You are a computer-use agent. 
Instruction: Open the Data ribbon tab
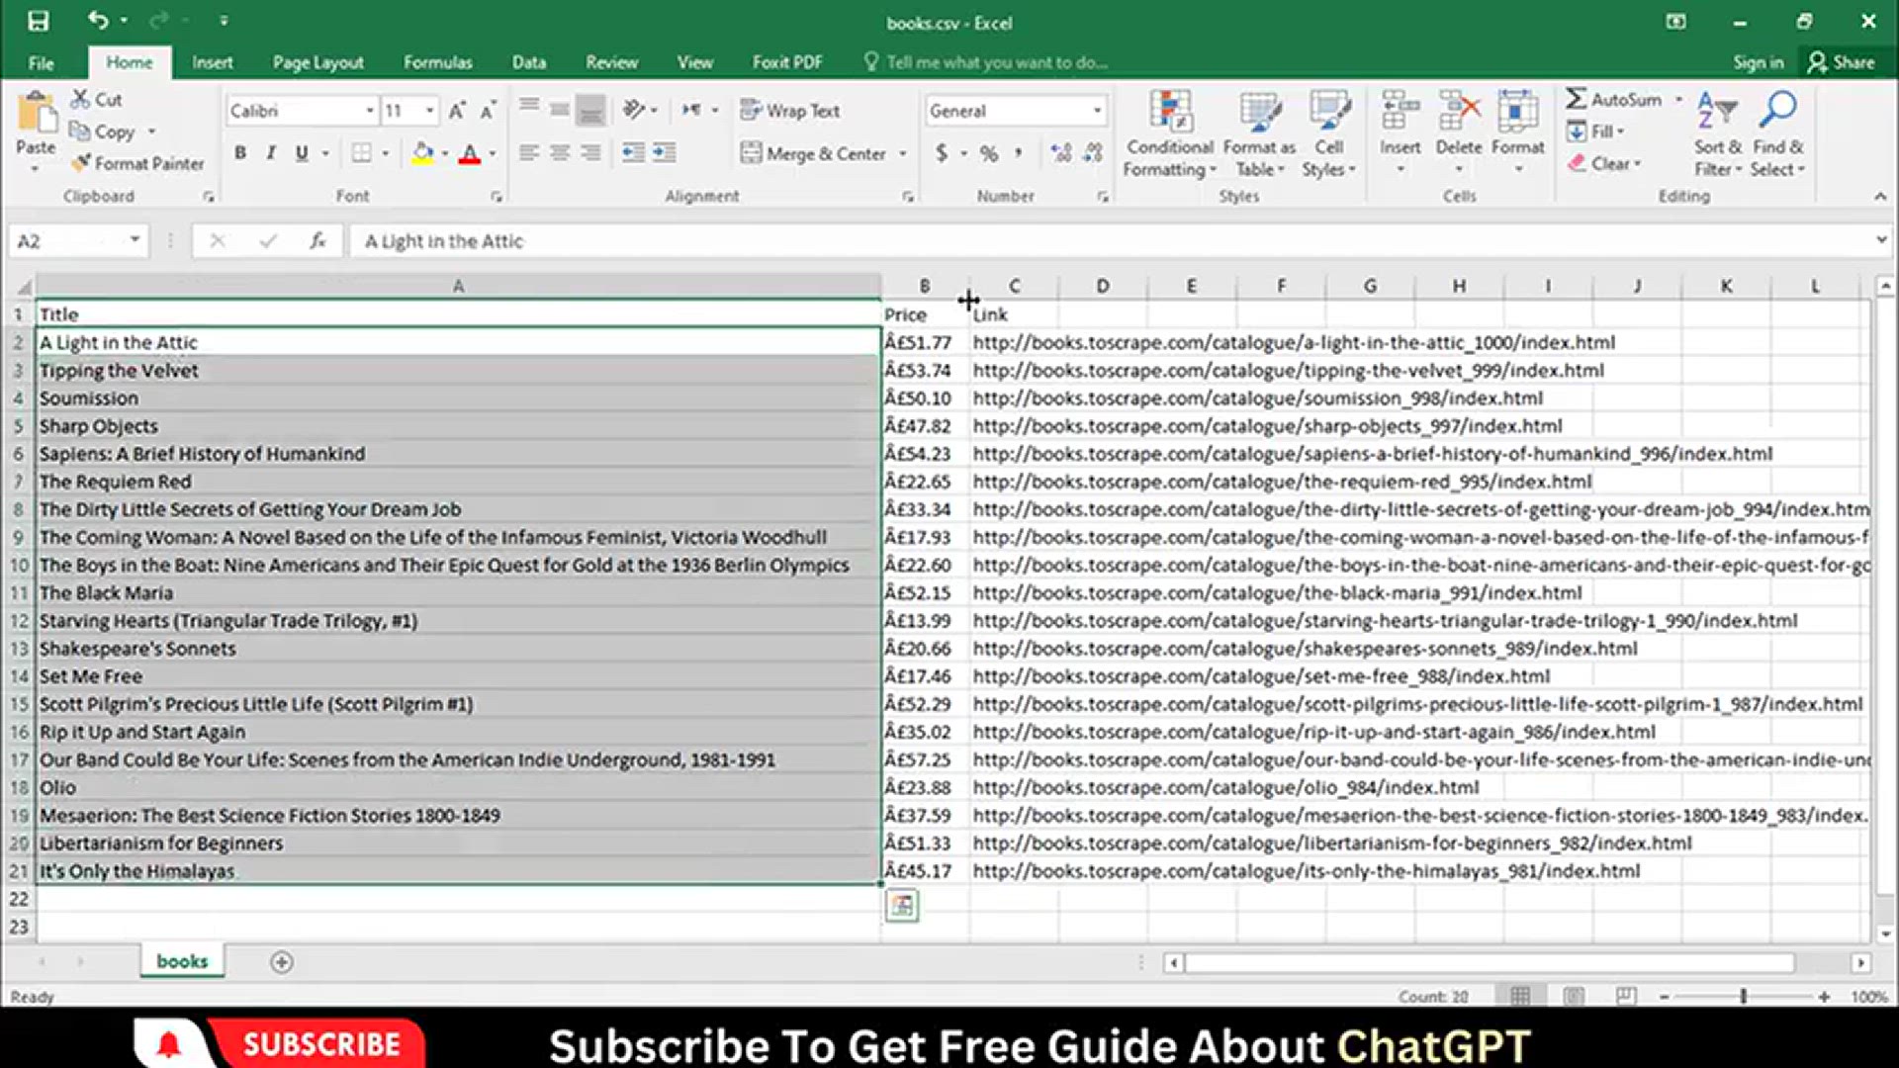click(528, 62)
